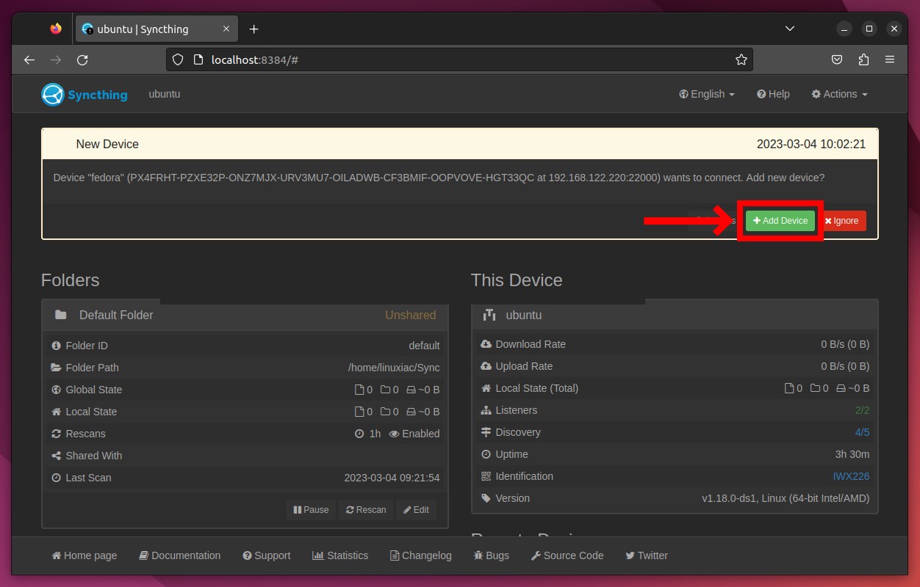Reload the page via the refresh icon

[x=82, y=59]
